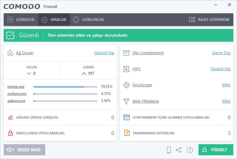This screenshot has width=237, height=159.
Task: Open the aakore.exe process link
Action: (x=16, y=101)
